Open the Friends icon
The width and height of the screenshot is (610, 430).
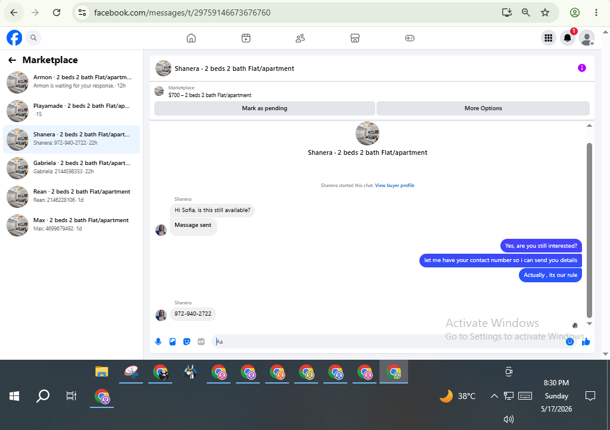(x=300, y=38)
